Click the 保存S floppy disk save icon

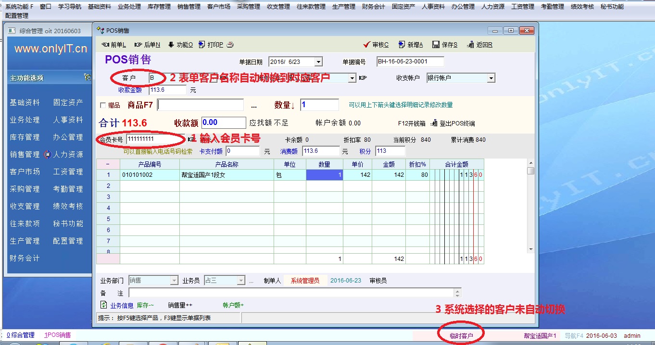coord(436,45)
